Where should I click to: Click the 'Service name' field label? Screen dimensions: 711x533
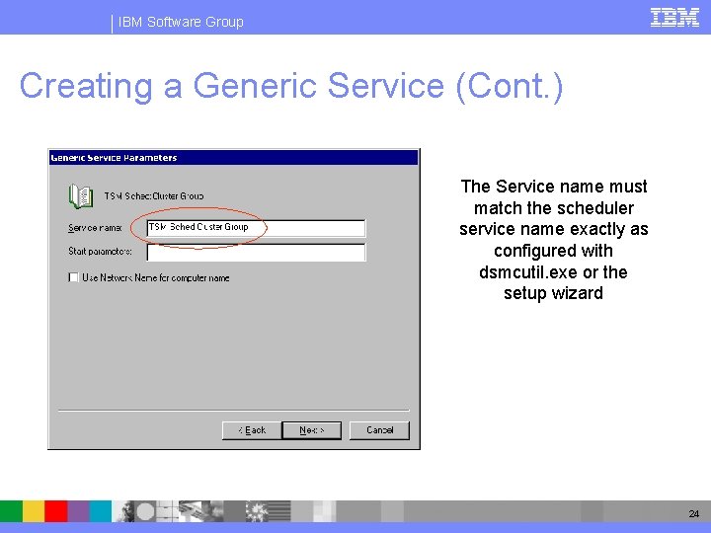tap(95, 228)
